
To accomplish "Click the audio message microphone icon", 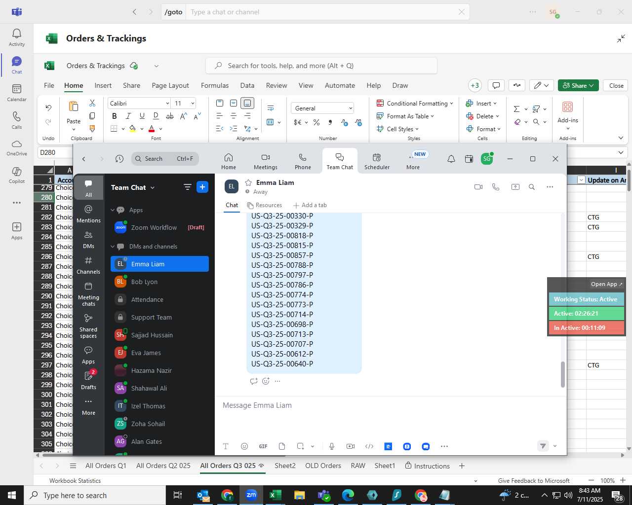I will [332, 446].
